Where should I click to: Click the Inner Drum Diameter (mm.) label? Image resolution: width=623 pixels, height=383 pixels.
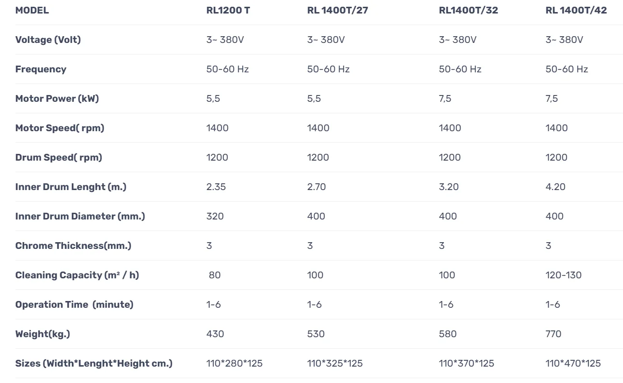click(80, 216)
